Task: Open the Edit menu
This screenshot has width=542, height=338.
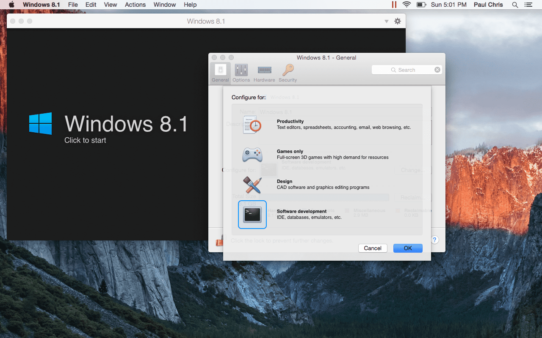Action: click(x=91, y=5)
